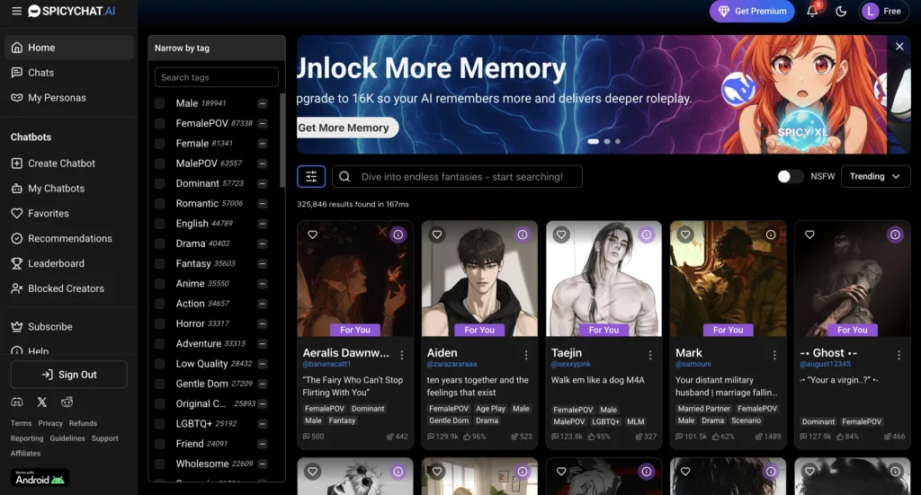Screen dimensions: 921x495
Task: Open the X (Twitter) social icon
Action: 42,402
